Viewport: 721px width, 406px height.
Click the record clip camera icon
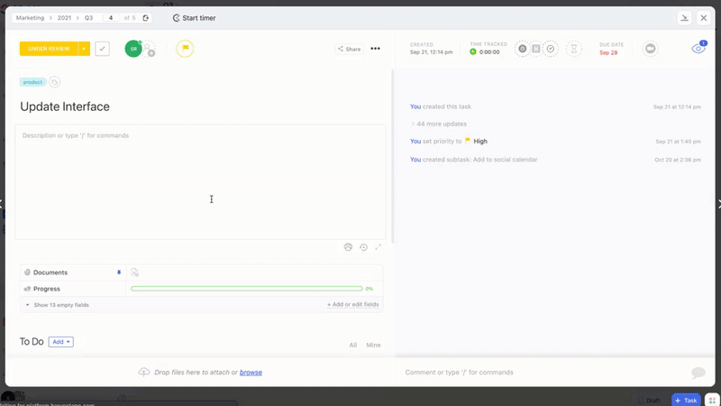click(650, 49)
